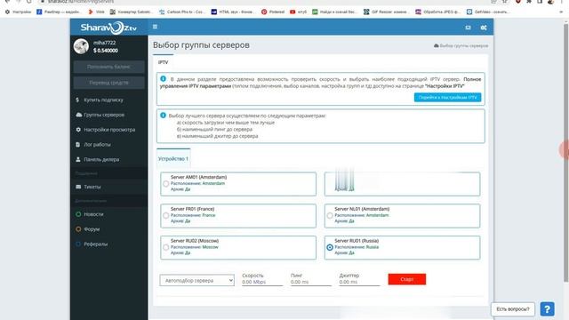Click the Скорость 0.00 Mbps field
The height and width of the screenshot is (320, 569).
[x=262, y=282]
